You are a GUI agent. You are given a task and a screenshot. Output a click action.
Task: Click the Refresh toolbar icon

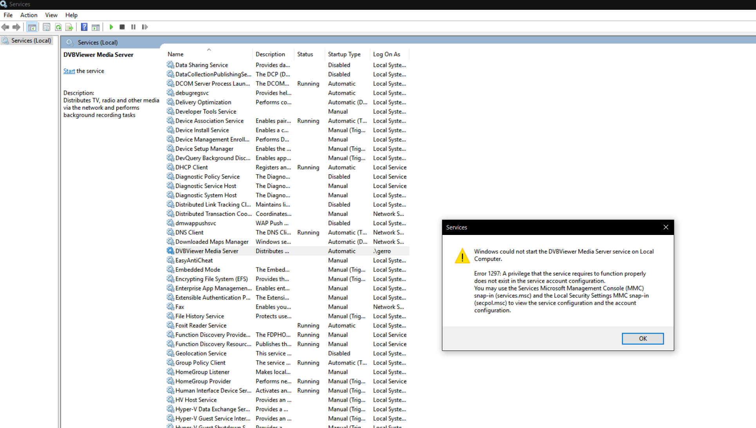[58, 27]
